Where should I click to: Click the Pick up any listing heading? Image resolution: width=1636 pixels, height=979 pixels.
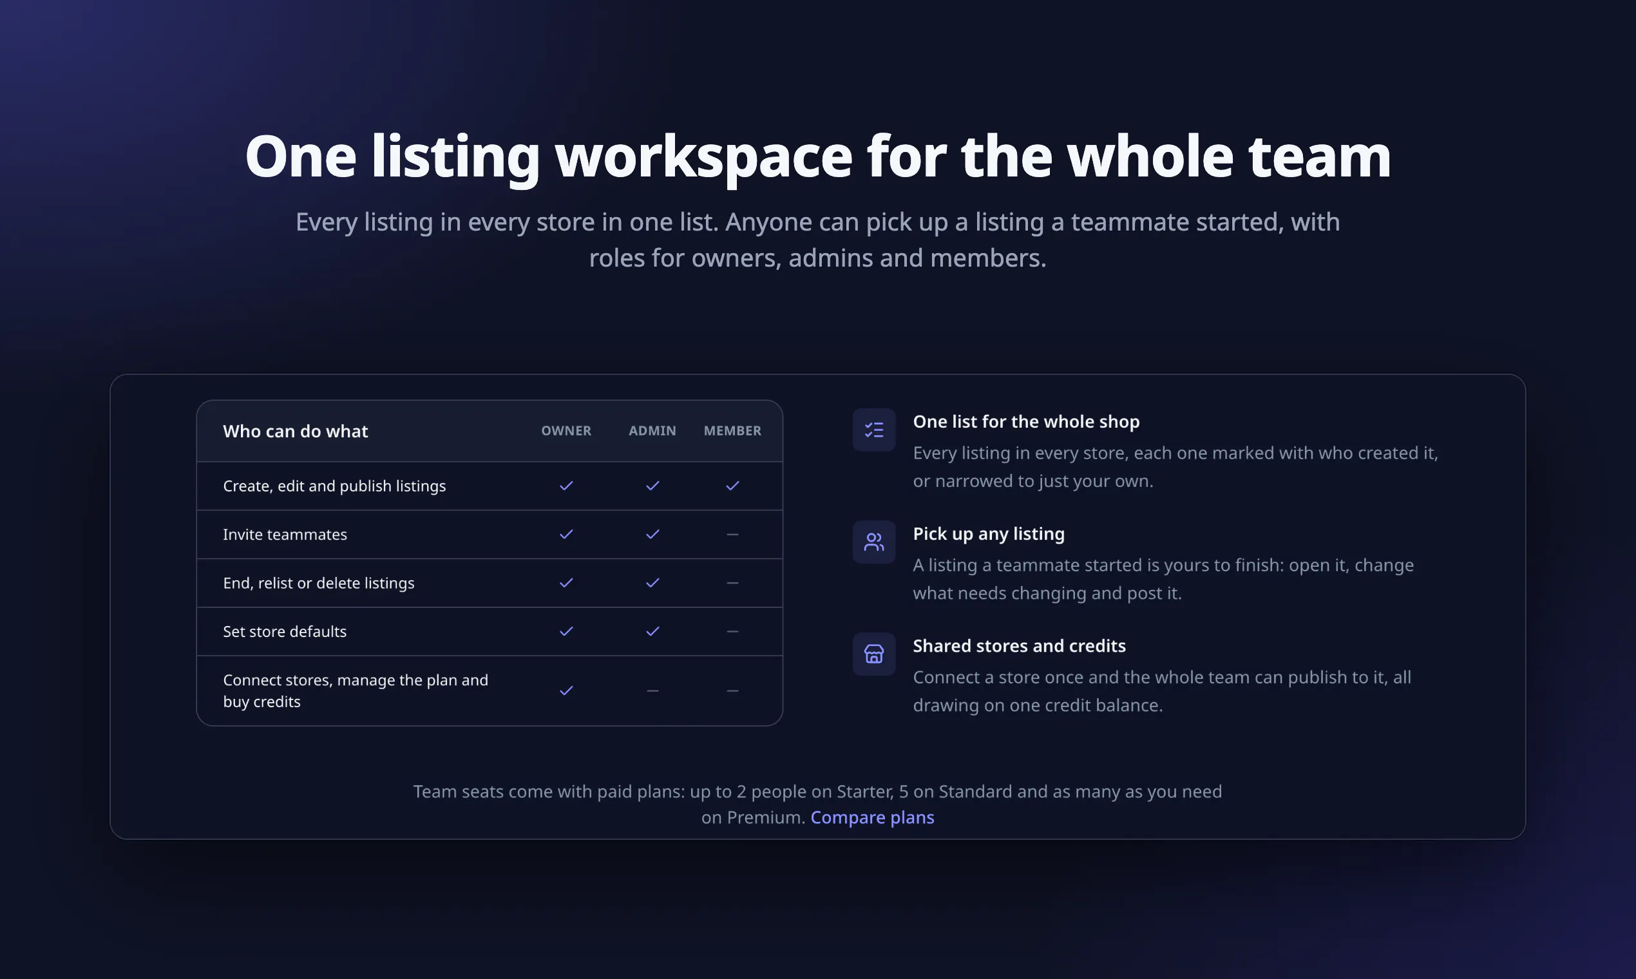tap(989, 534)
